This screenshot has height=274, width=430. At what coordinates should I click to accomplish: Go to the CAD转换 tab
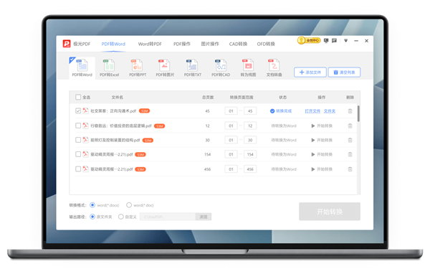[238, 44]
